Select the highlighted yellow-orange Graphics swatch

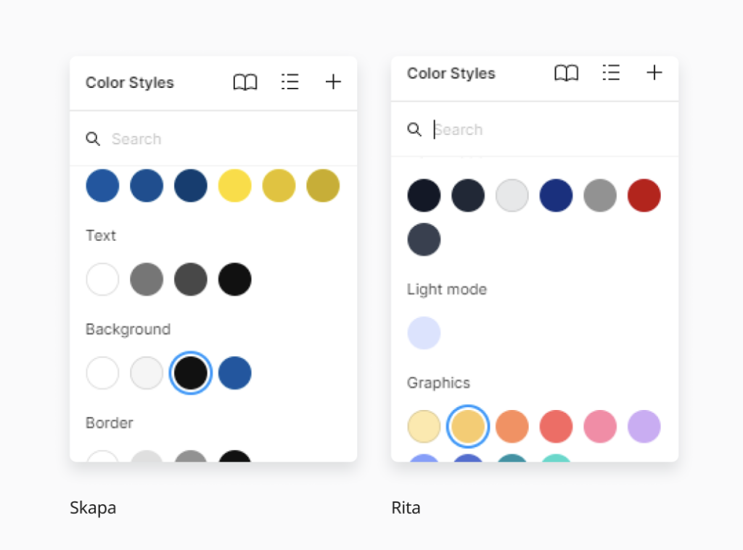[x=468, y=427]
